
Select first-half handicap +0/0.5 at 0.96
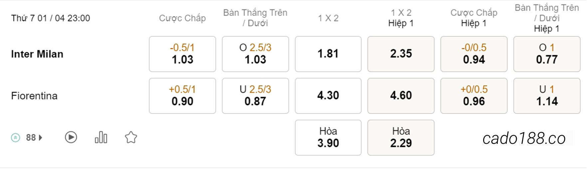(x=474, y=96)
